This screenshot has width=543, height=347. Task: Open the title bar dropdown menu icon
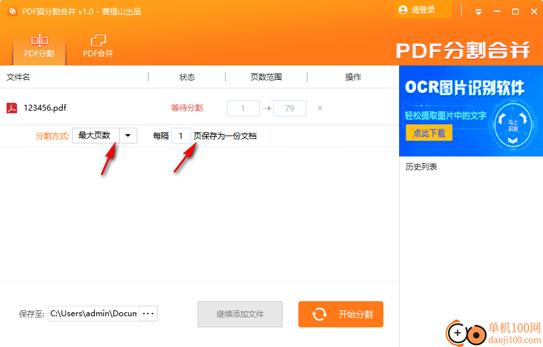tap(479, 12)
